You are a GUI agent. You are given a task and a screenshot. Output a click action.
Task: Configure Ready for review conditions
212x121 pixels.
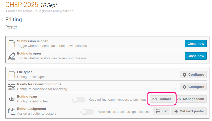pyautogui.click(x=193, y=87)
